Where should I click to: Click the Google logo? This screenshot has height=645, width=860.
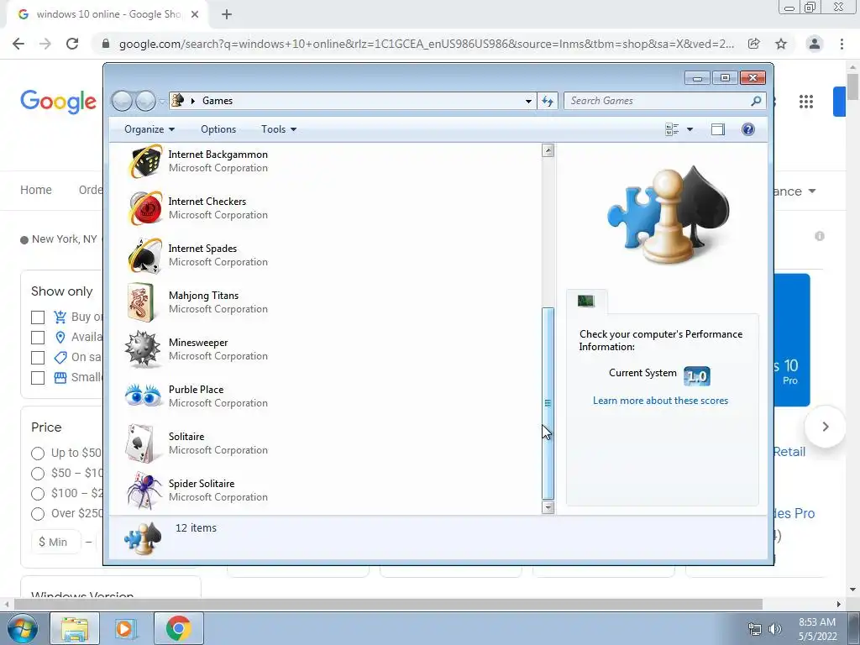pyautogui.click(x=58, y=102)
